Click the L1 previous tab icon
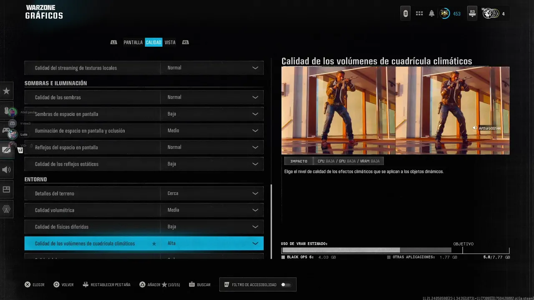534x300 pixels. [x=113, y=42]
